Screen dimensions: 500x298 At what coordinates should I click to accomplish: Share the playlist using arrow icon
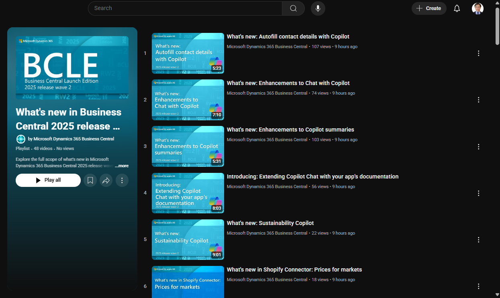click(106, 180)
